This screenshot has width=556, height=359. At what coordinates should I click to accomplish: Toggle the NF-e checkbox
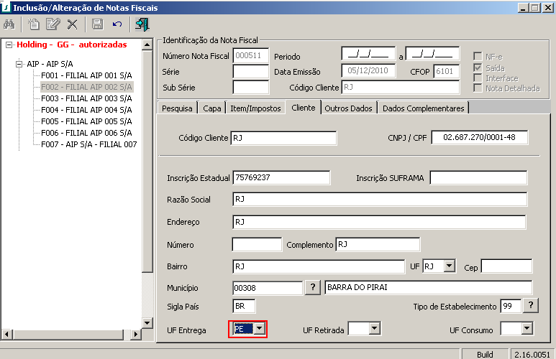click(x=478, y=57)
